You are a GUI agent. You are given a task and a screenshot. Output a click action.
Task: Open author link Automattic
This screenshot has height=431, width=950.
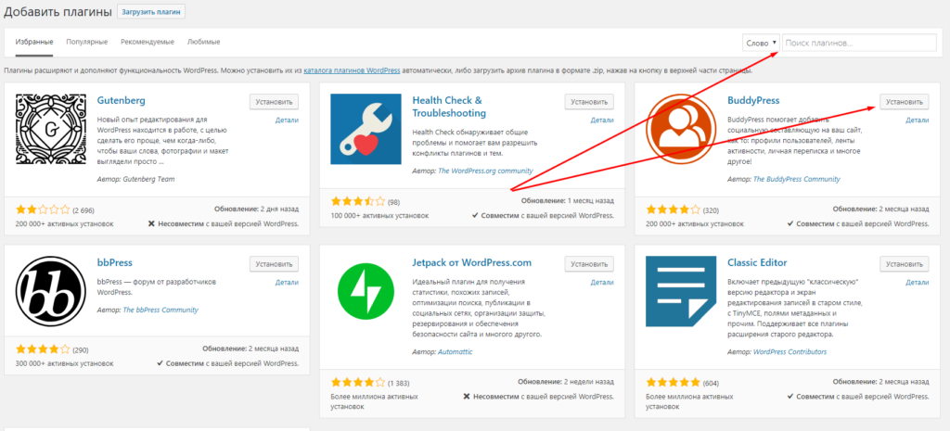click(x=455, y=351)
